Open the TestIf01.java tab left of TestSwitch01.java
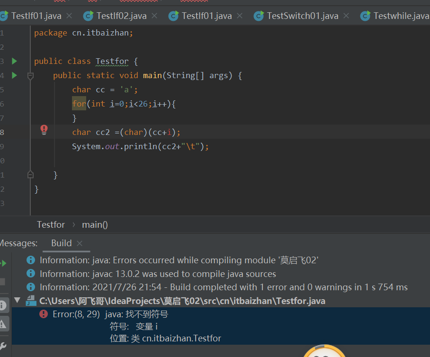Screen dimensions: 430x357 [x=206, y=16]
